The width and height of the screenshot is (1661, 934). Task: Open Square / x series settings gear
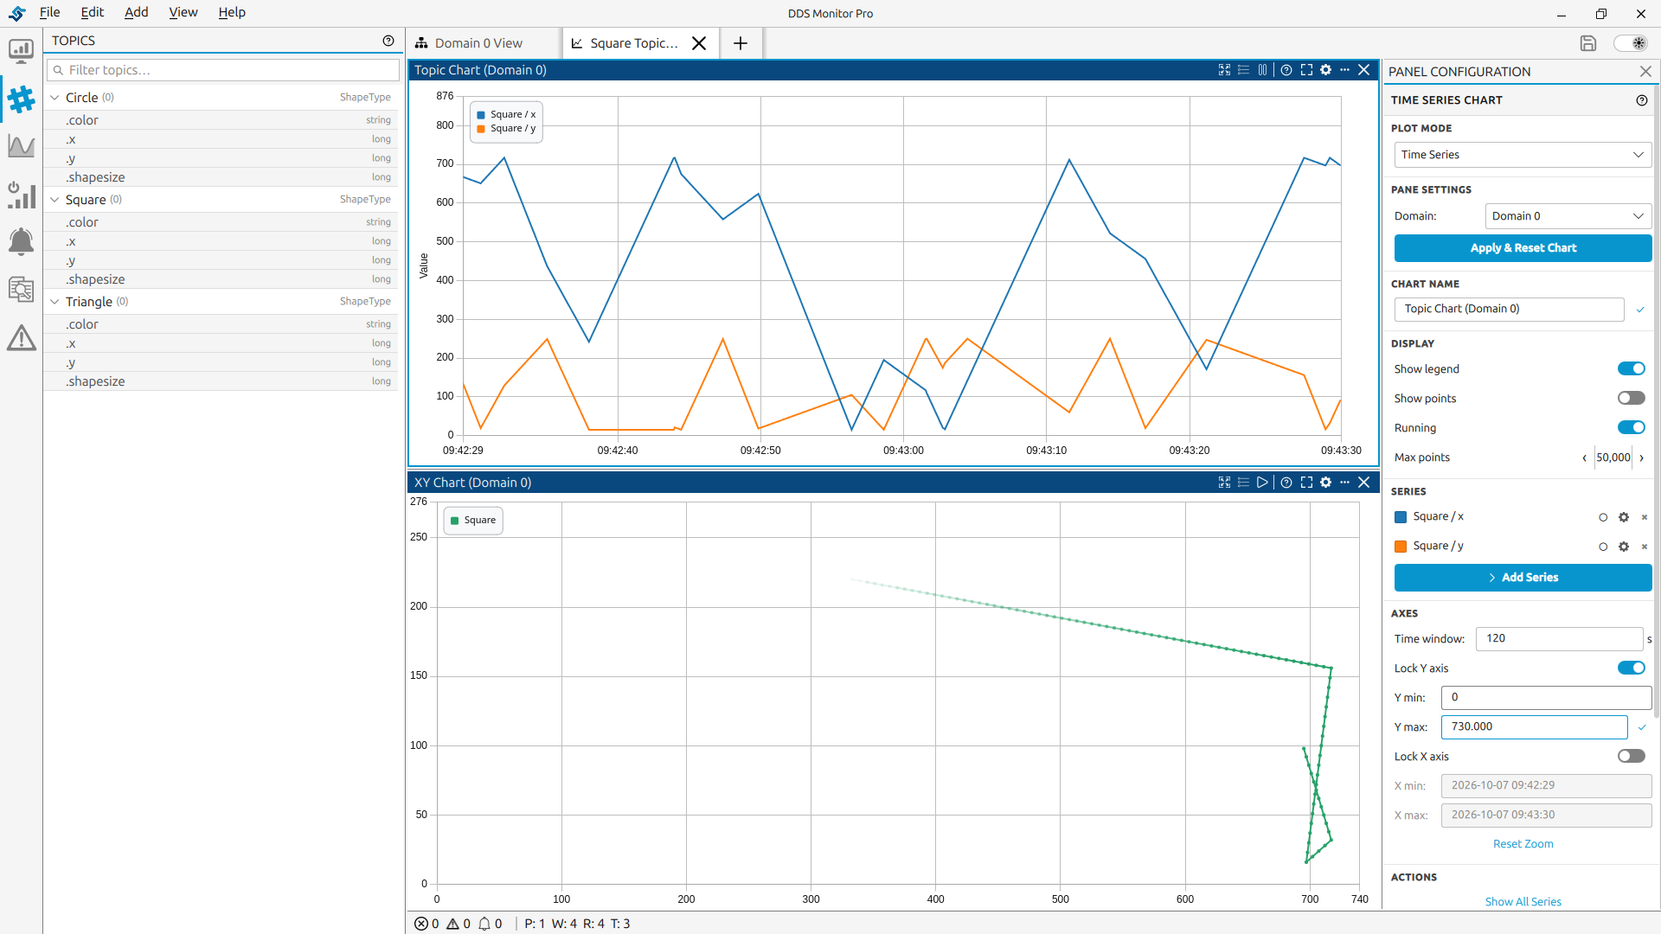point(1624,517)
